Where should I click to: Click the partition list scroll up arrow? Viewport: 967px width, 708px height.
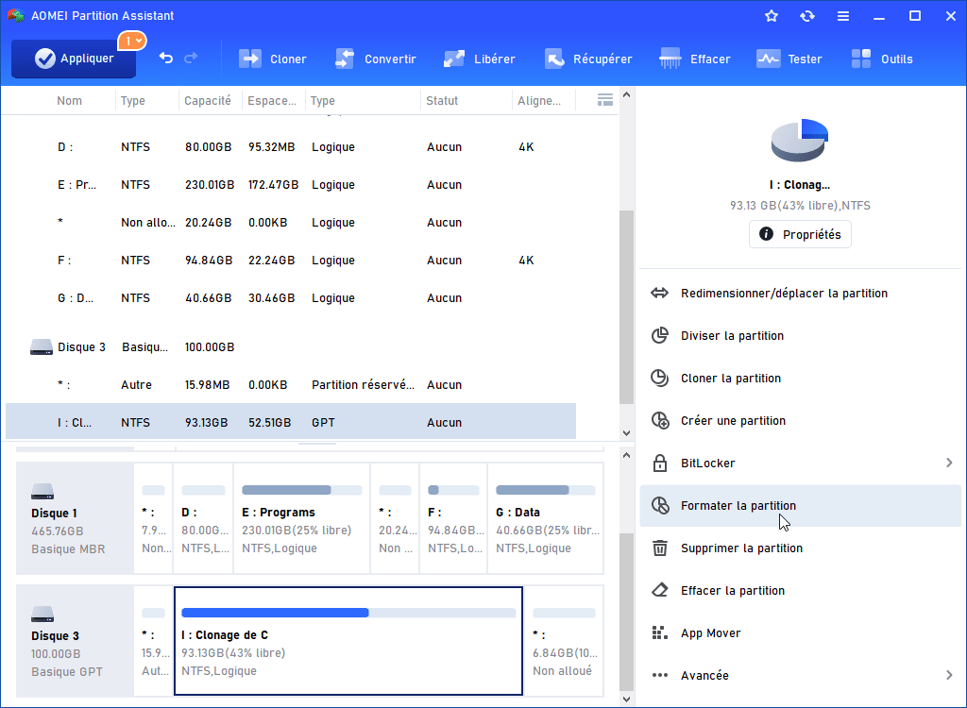coord(627,95)
